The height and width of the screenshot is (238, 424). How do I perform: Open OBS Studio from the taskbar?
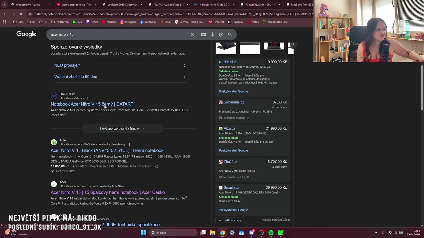tap(261, 233)
